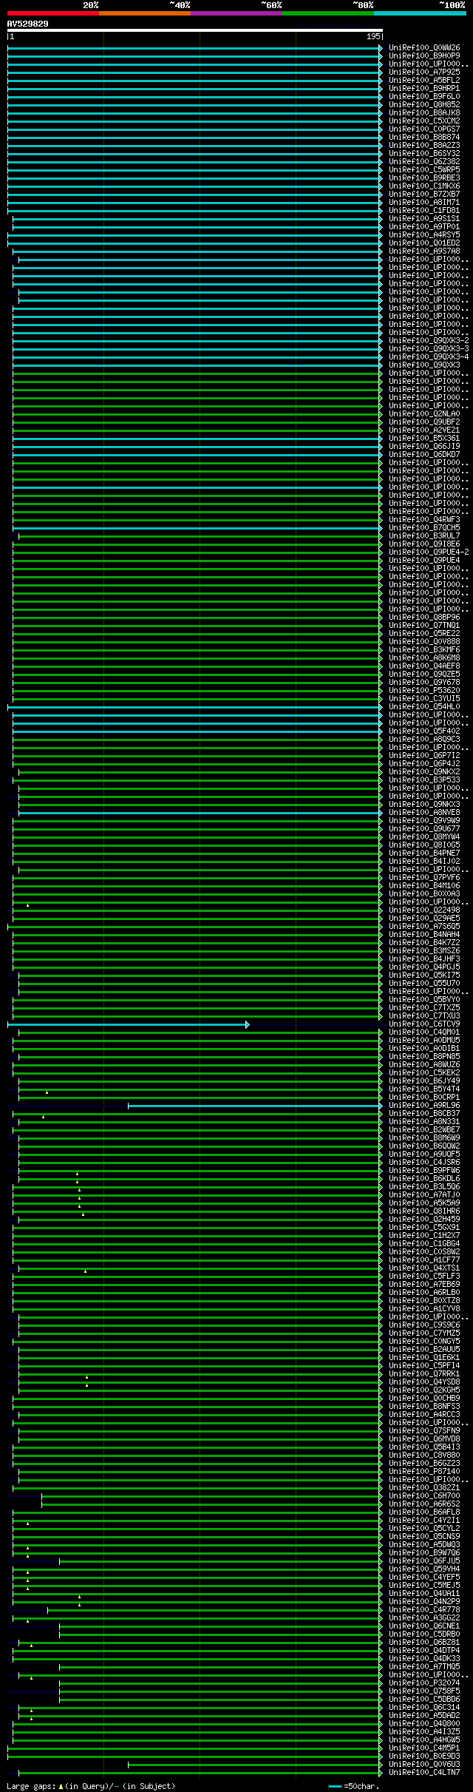Image resolution: width=473 pixels, height=1792 pixels.
Task: Click the arrowhead next to UniRef100_C4LTN7
Action: pos(381,1773)
